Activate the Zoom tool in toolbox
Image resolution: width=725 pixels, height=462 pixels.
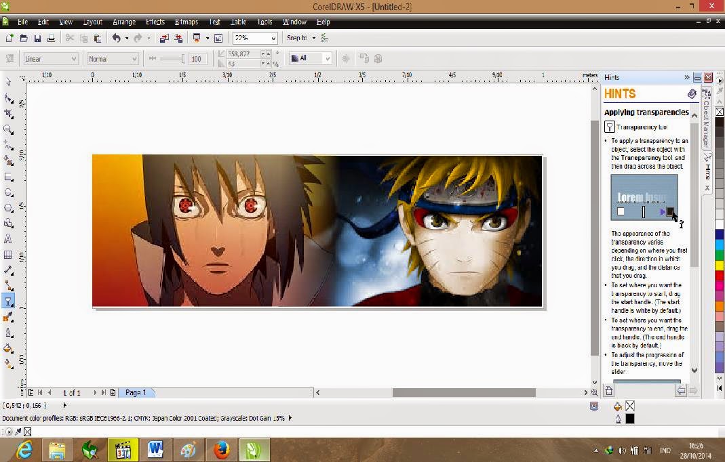point(8,129)
